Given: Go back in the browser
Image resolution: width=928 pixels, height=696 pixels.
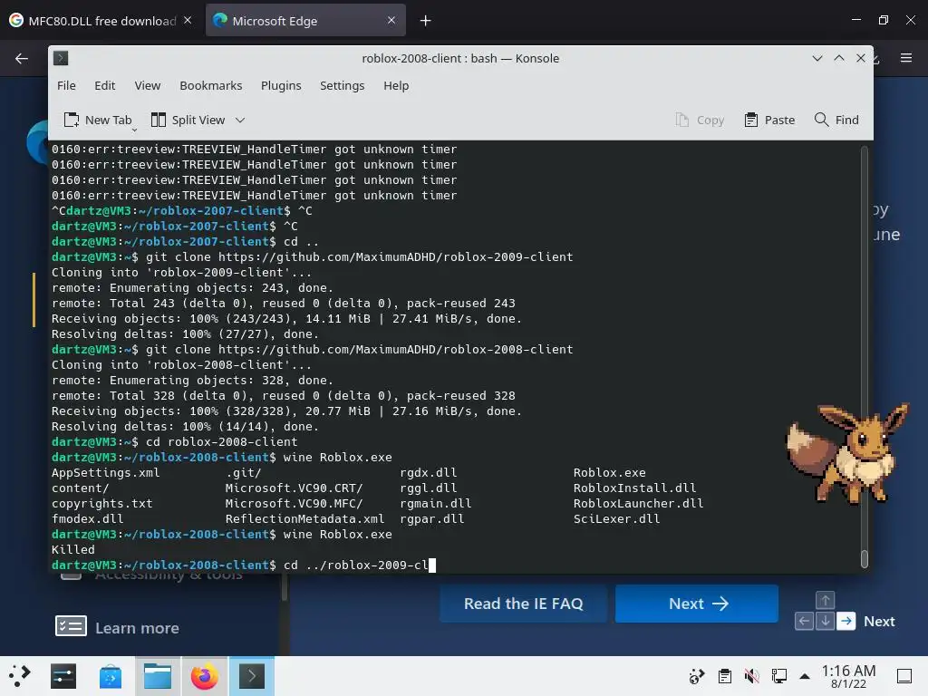Looking at the screenshot, I should 22,59.
